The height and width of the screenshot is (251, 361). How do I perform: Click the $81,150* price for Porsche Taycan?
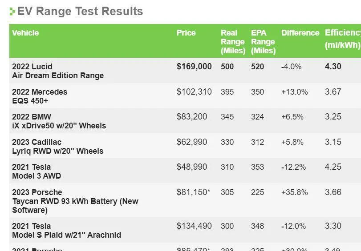(x=193, y=192)
